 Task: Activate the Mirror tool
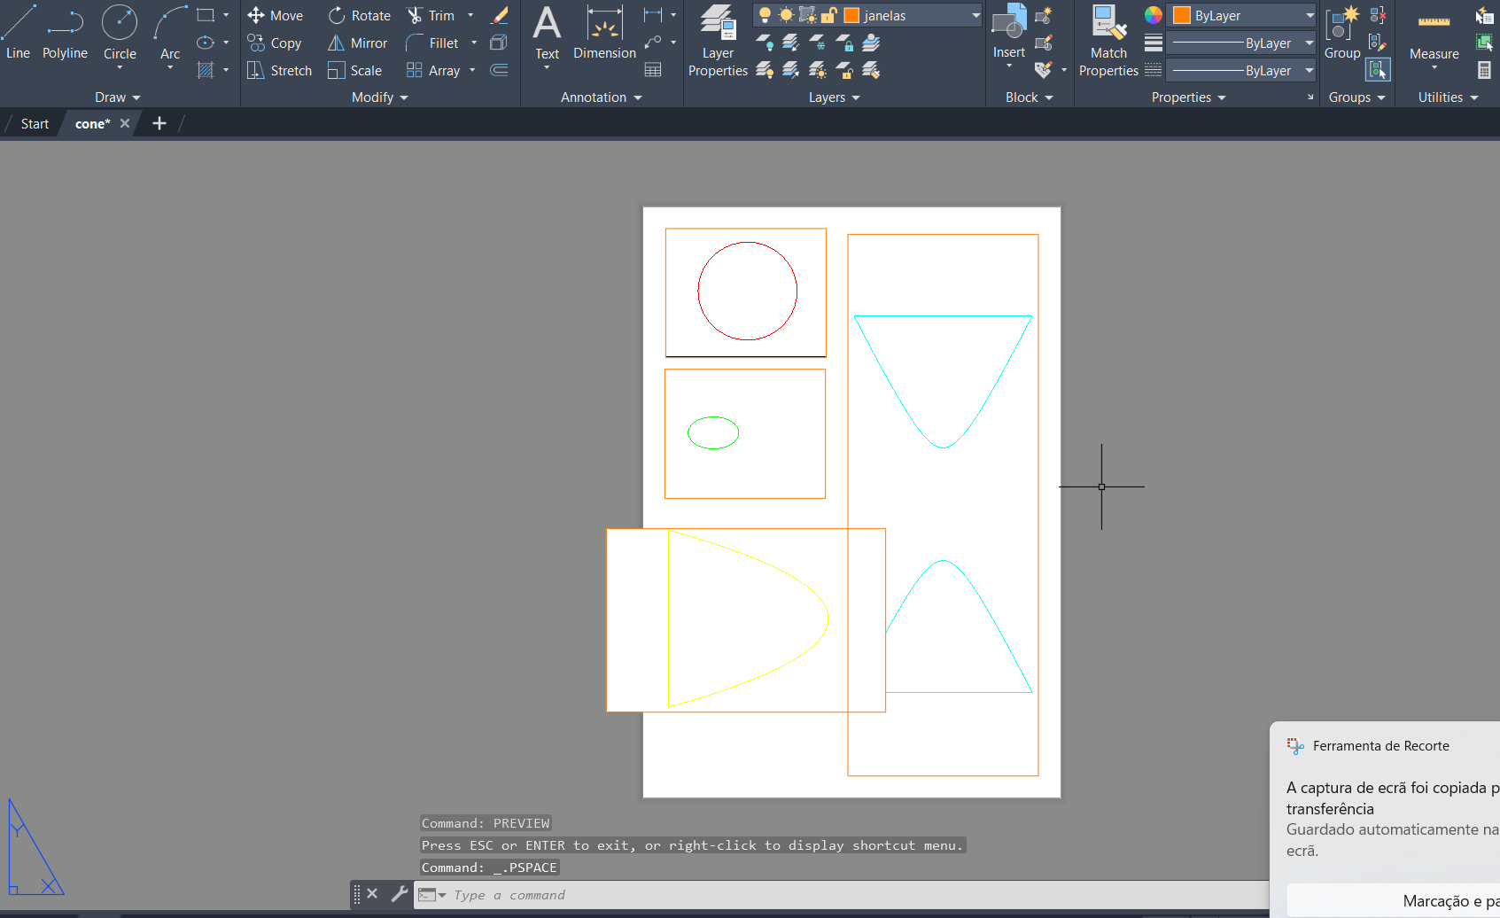click(358, 43)
